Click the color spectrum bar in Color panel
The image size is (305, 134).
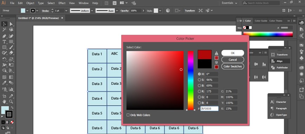268,34
